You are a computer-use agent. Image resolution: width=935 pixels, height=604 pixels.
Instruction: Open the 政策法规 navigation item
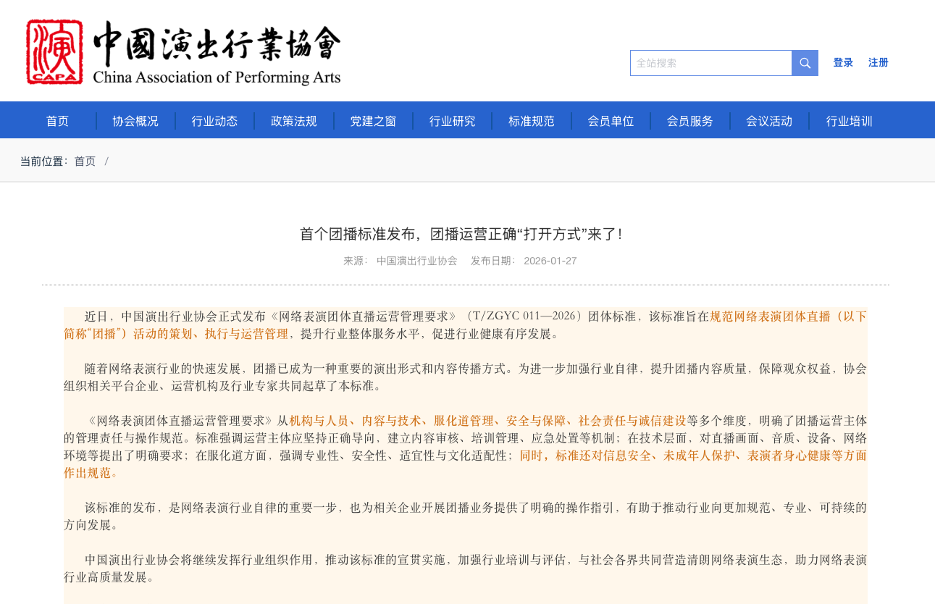(x=294, y=121)
